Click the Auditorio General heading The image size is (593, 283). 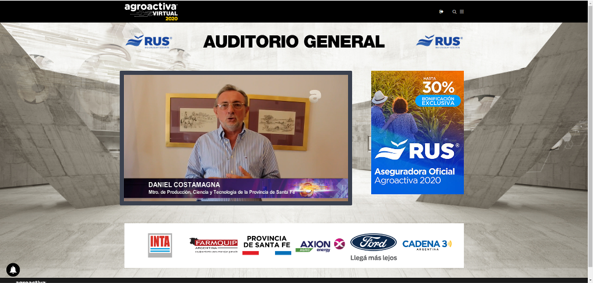pyautogui.click(x=294, y=42)
